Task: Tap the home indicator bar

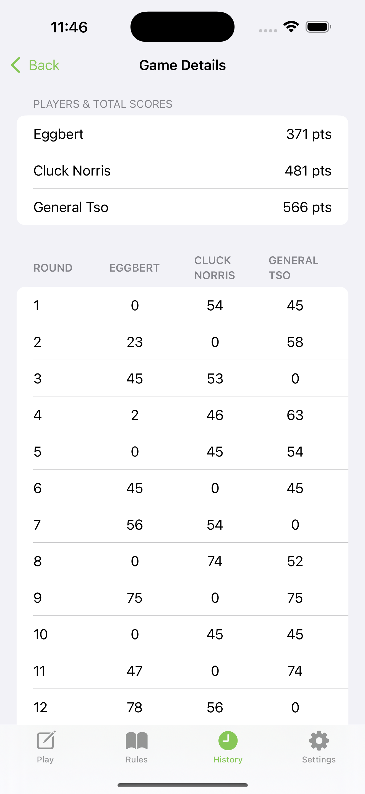Action: [182, 785]
